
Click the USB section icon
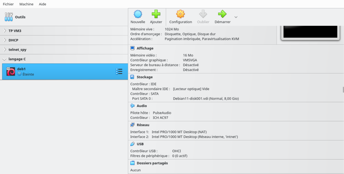(x=132, y=144)
